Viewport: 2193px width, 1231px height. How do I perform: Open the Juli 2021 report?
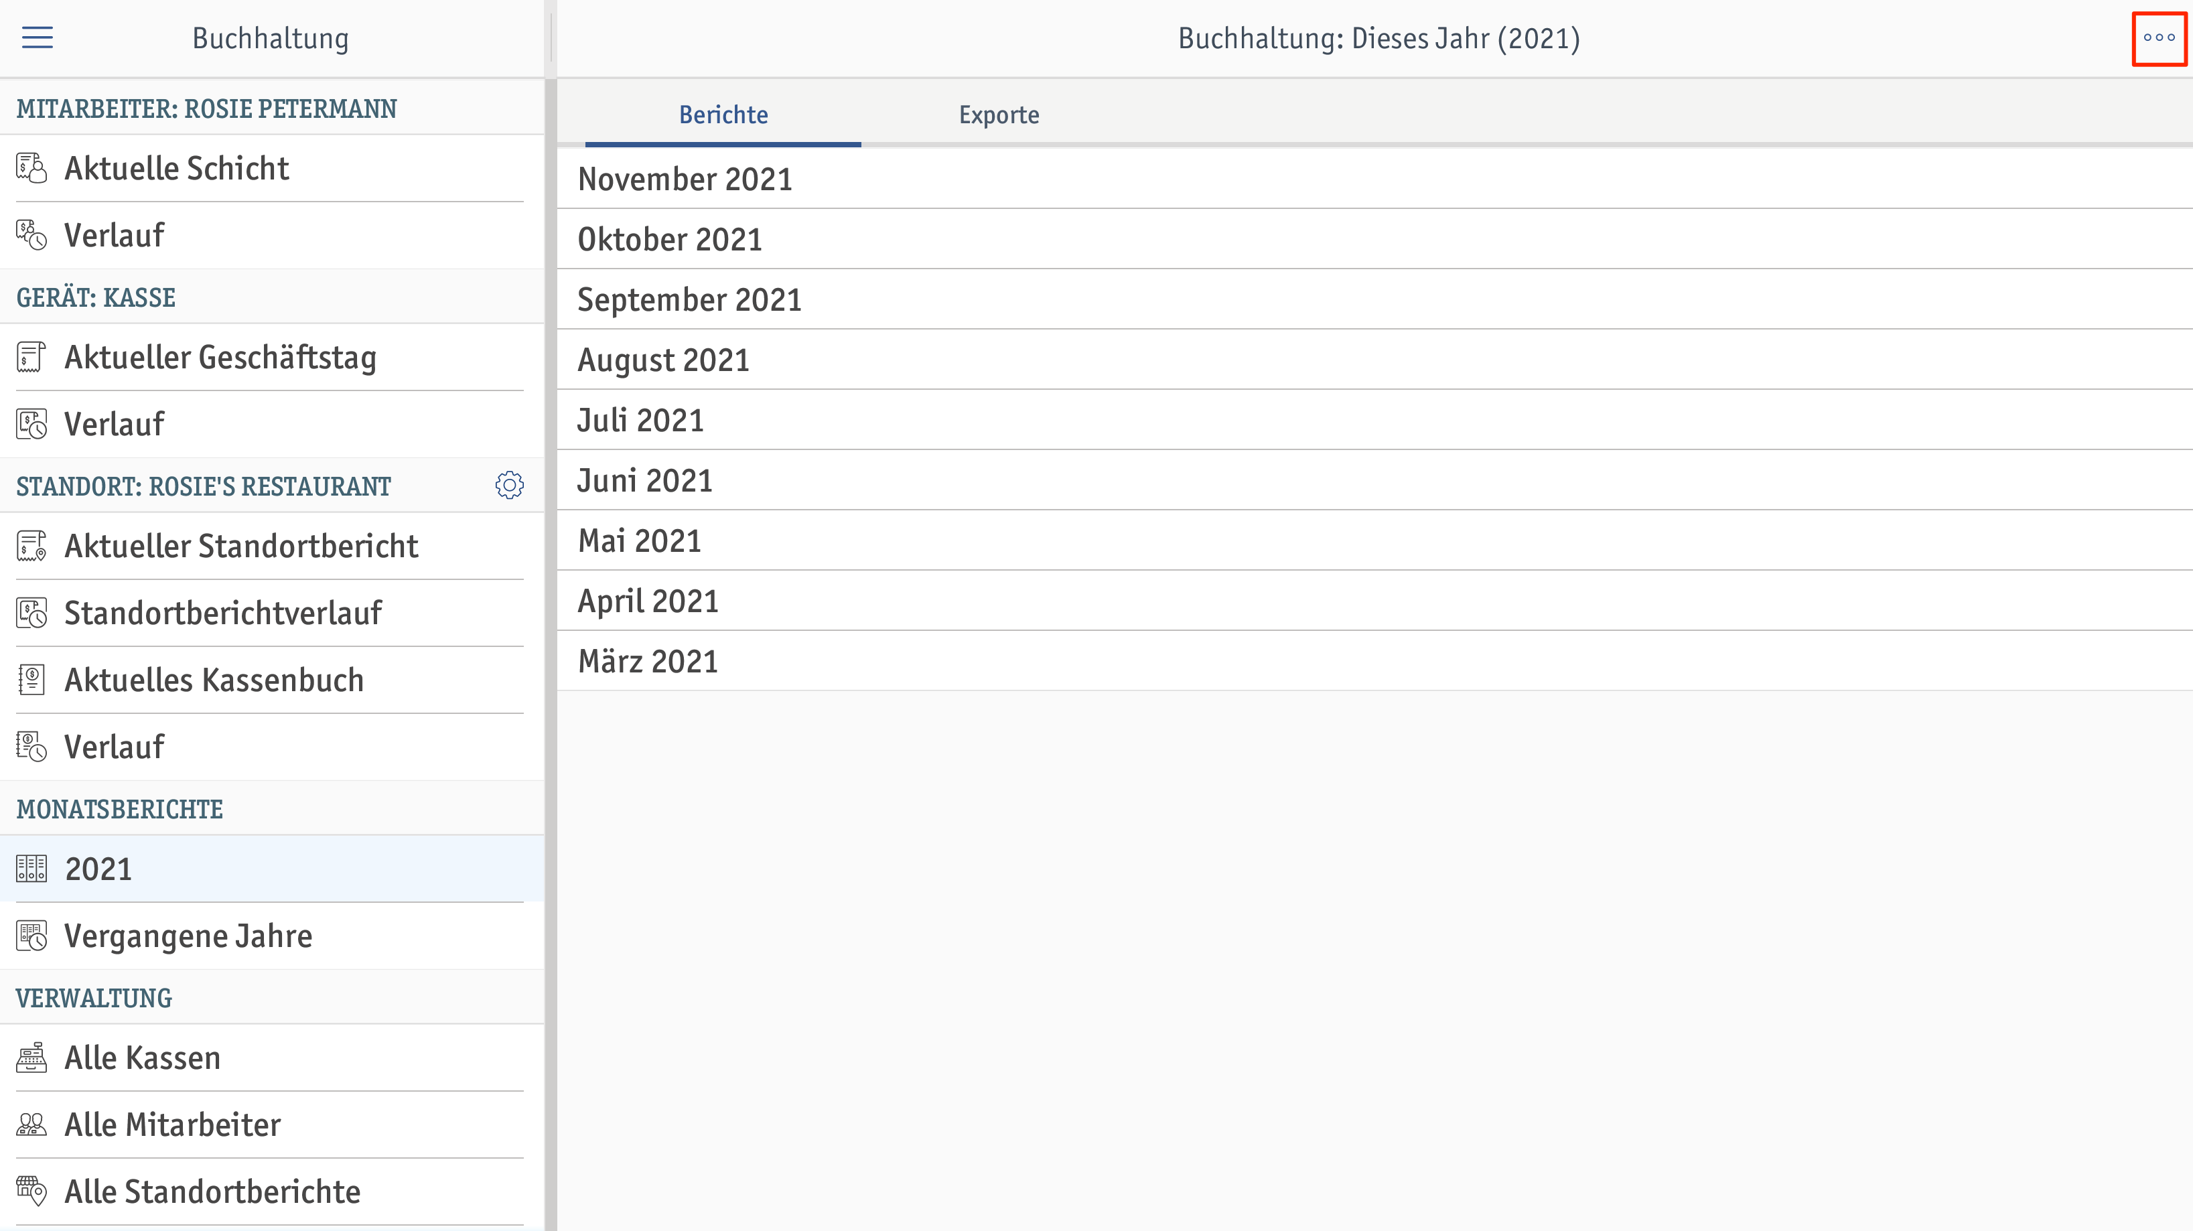pos(1375,420)
